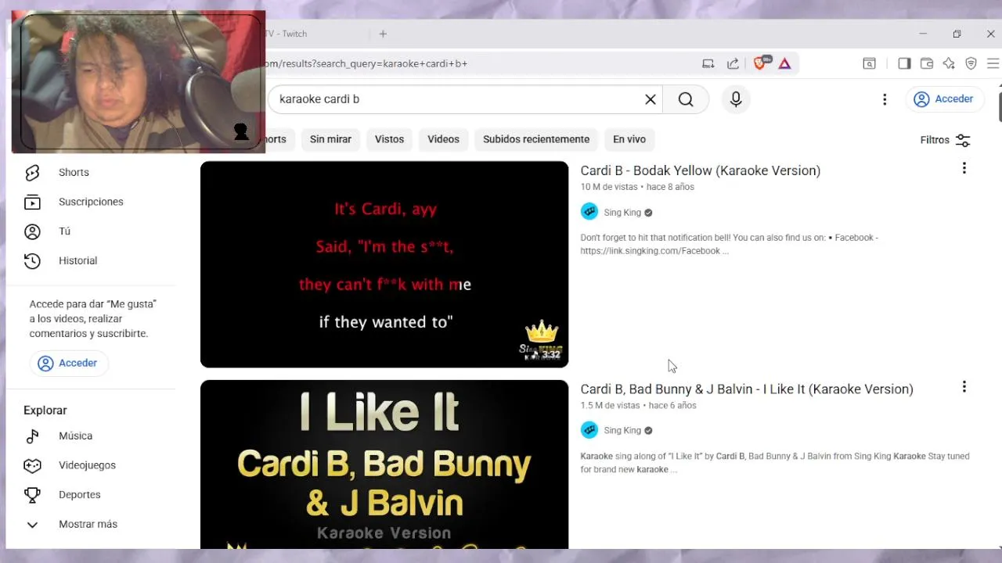Click the cast screen icon in address bar
Viewport: 1002px width, 563px height.
point(708,63)
